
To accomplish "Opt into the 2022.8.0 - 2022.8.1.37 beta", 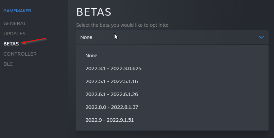I will [x=112, y=107].
